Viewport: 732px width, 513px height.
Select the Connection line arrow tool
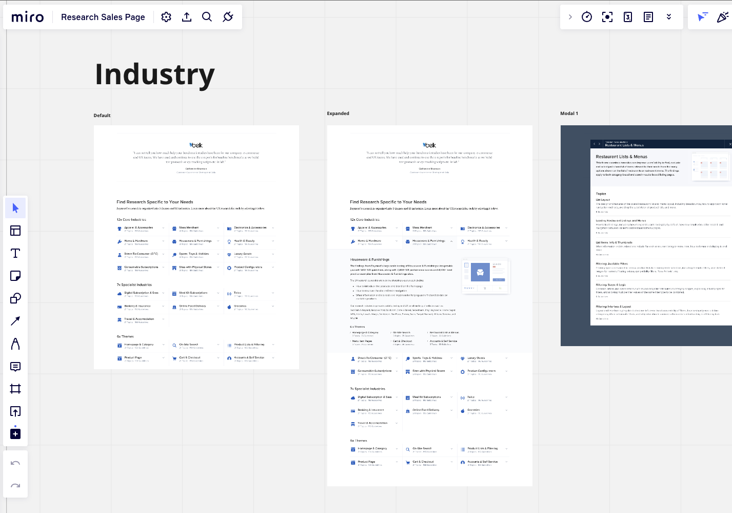[x=15, y=321]
